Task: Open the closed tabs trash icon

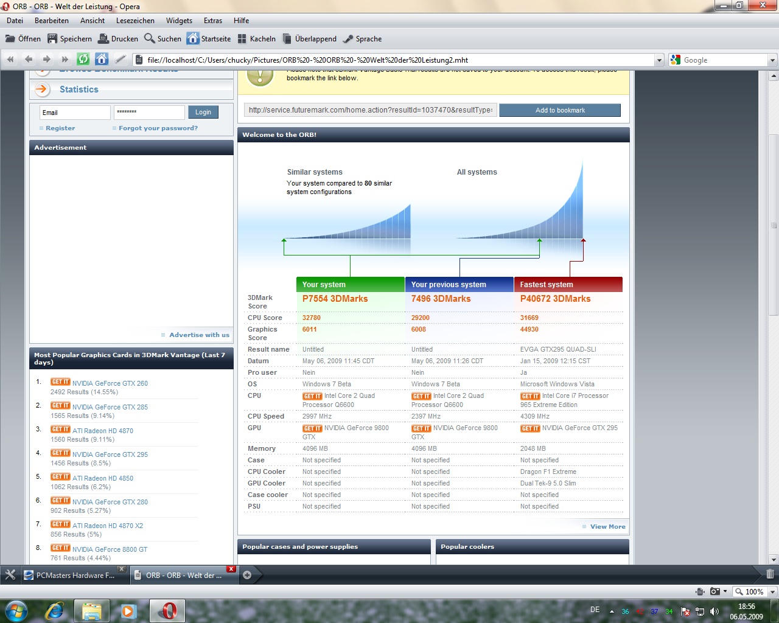Action: pyautogui.click(x=770, y=574)
